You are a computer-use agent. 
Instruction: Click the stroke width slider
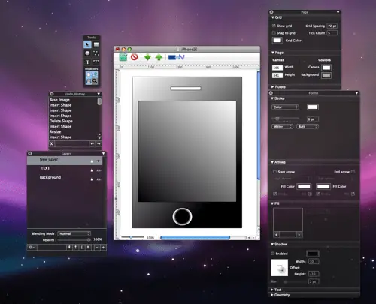point(286,119)
